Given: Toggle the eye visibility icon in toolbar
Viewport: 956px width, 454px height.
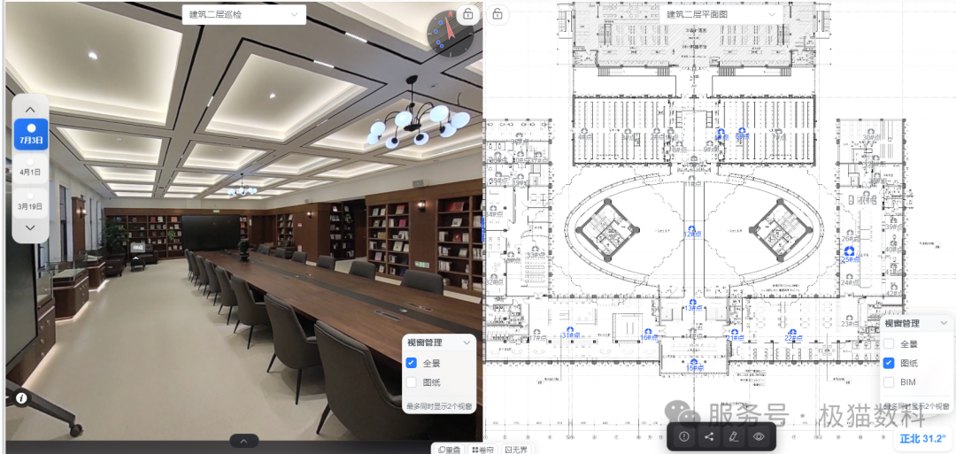Looking at the screenshot, I should point(759,436).
